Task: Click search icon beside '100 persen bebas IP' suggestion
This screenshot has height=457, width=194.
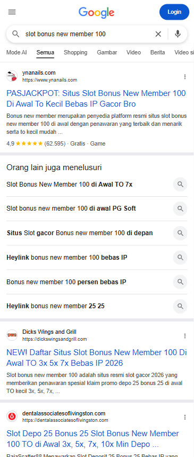Action: (180, 282)
